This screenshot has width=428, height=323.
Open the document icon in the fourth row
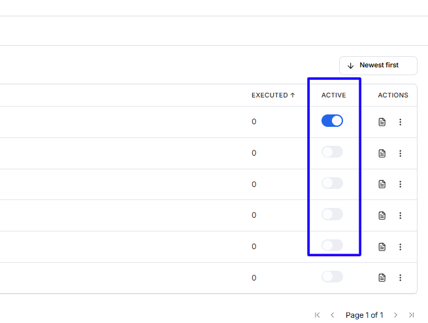click(x=382, y=216)
